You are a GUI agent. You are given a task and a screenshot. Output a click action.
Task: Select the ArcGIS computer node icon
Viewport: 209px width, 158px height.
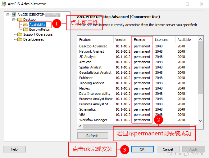(14, 15)
